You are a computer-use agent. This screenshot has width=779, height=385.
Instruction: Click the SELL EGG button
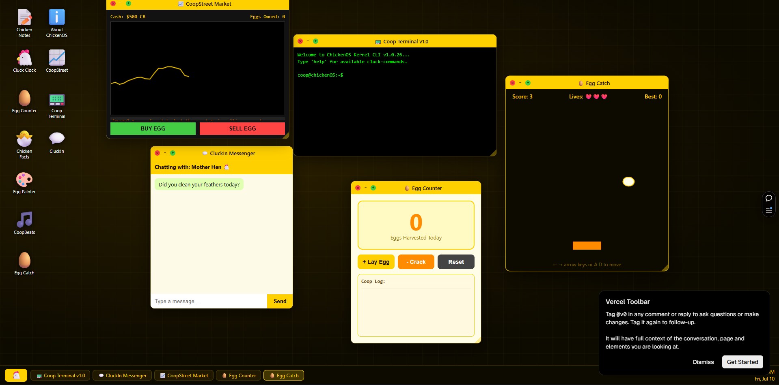pos(242,128)
